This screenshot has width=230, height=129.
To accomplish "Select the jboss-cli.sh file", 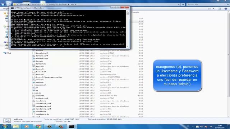I will point(41,72).
